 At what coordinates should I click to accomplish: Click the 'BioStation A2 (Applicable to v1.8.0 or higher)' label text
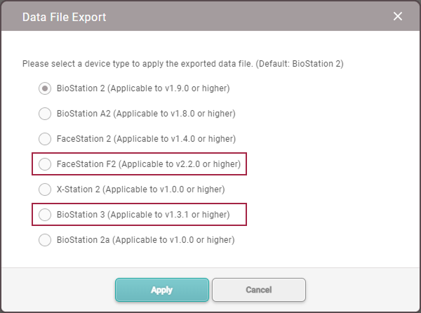tap(146, 114)
